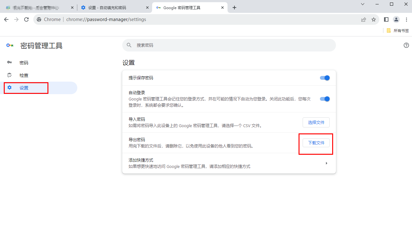Open the tab search chevron in title bar
Image resolution: width=412 pixels, height=226 pixels.
[362, 4]
